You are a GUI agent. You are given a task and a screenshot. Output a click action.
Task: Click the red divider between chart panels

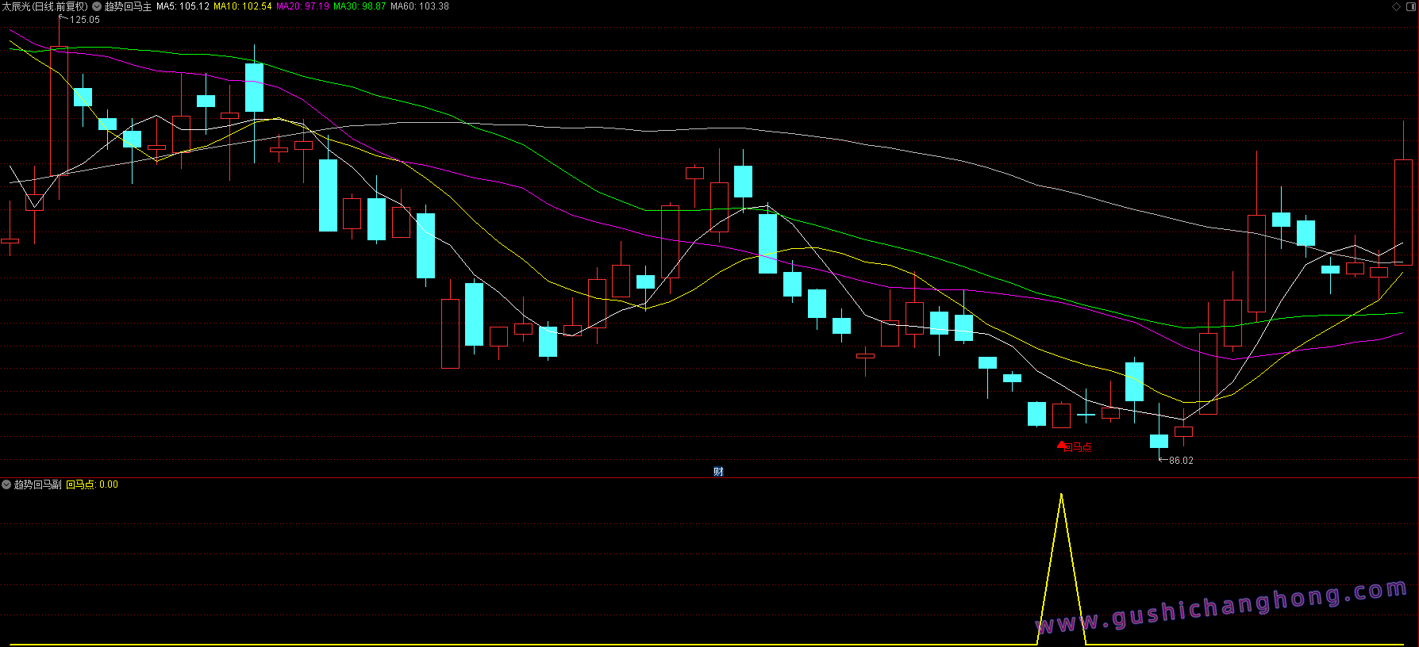[709, 477]
